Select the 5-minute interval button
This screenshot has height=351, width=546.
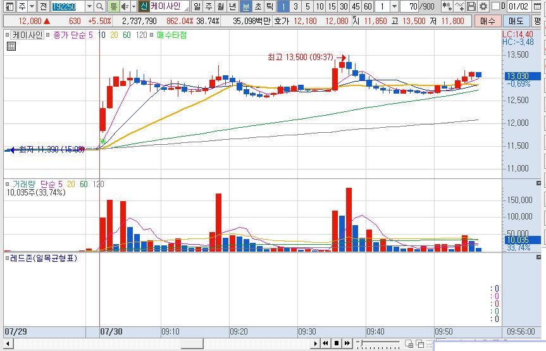tap(307, 6)
